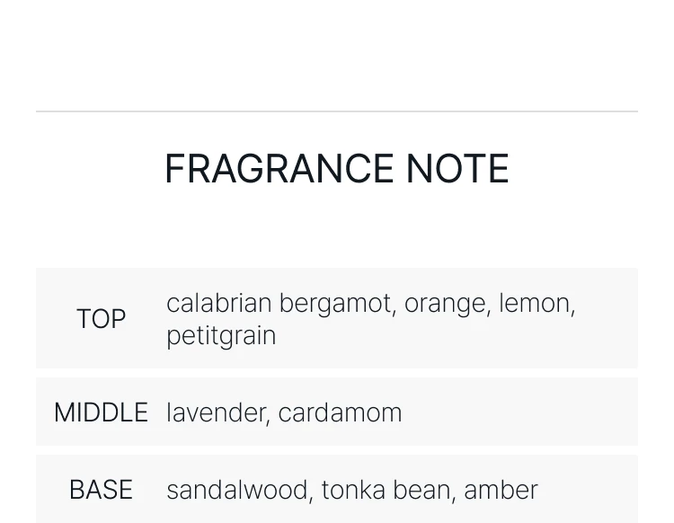Click the word calabrian in top notes
Viewport: 674px width, 523px height.
tap(218, 304)
